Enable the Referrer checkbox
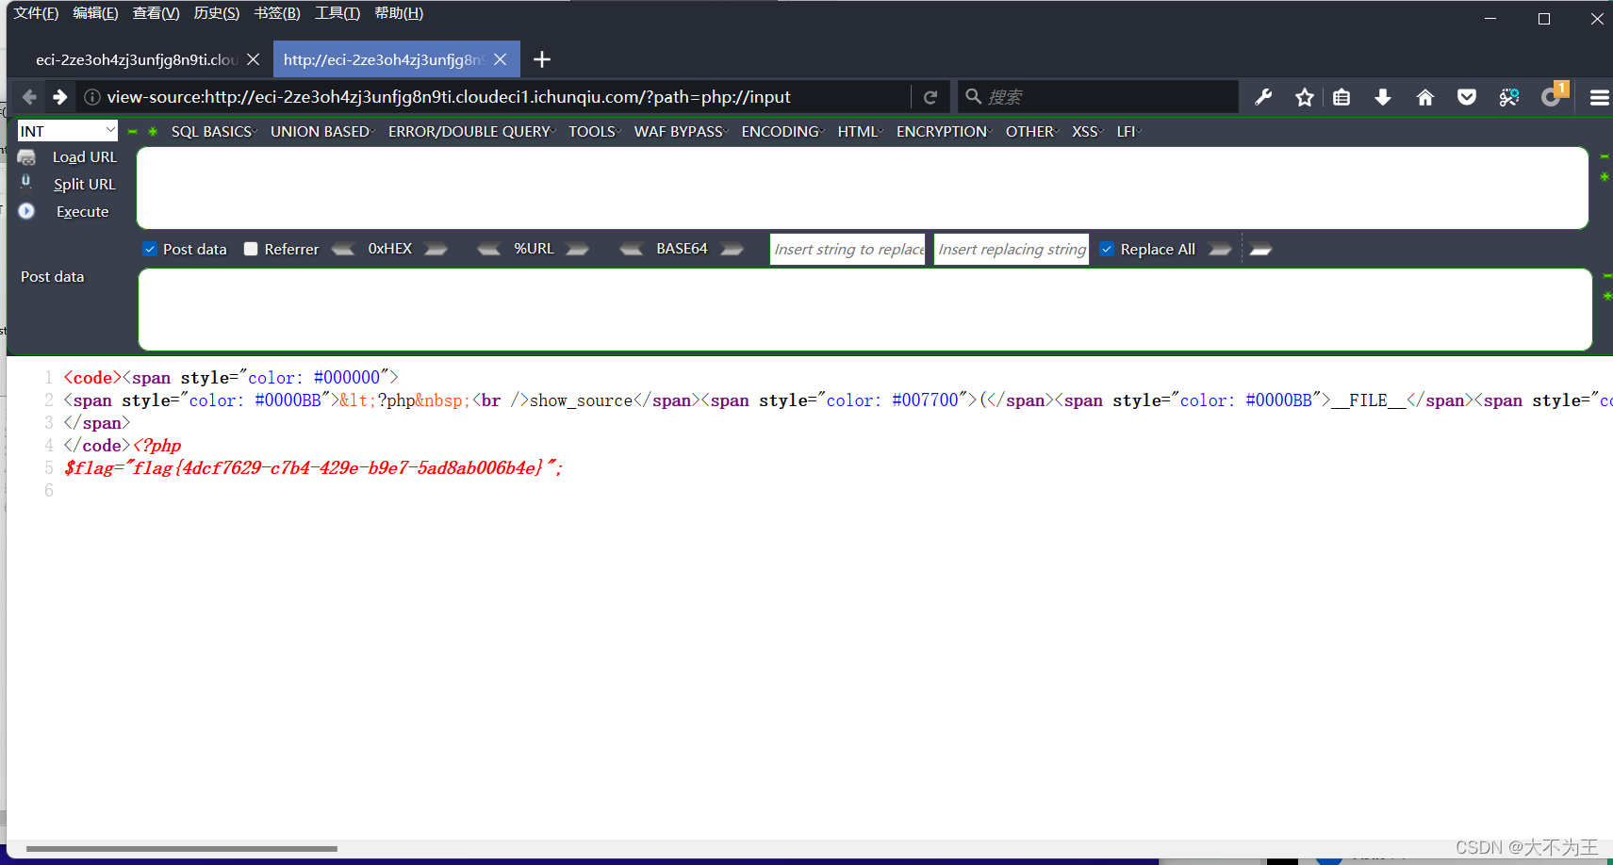 [251, 249]
